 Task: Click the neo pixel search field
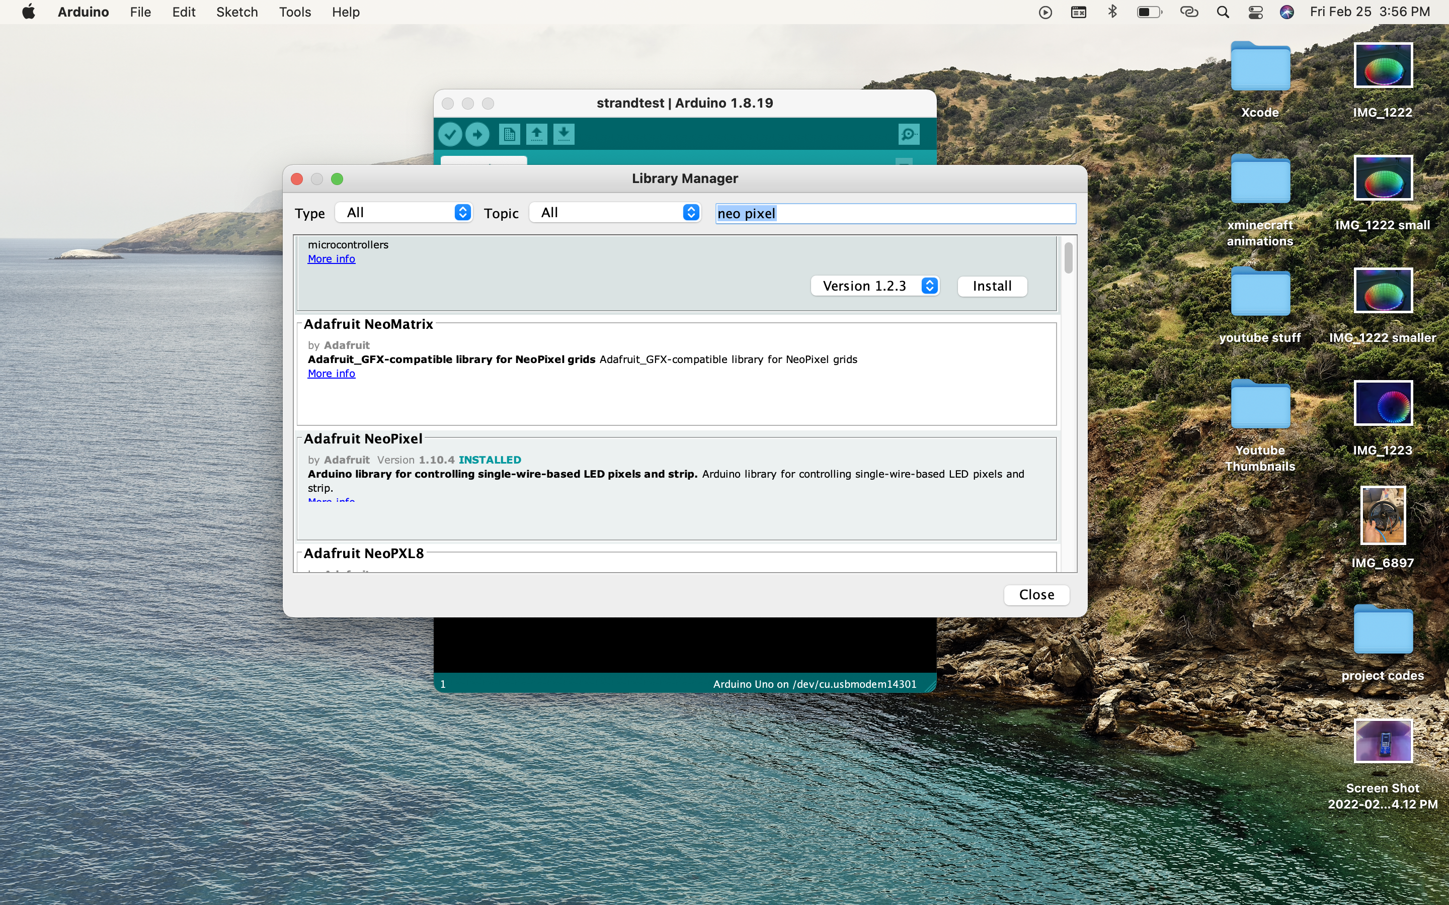[x=895, y=214]
